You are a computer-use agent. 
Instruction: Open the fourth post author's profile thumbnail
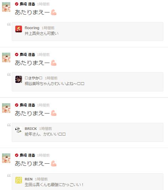coord(6,158)
